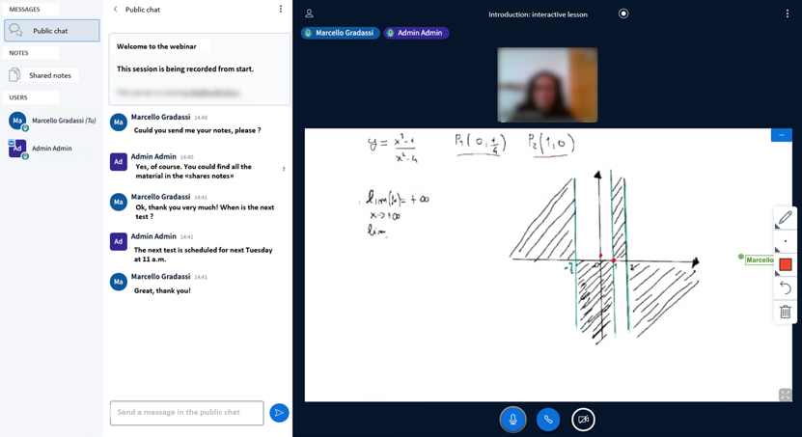Toggle the users list with person icon
The height and width of the screenshot is (437, 802).
[309, 14]
